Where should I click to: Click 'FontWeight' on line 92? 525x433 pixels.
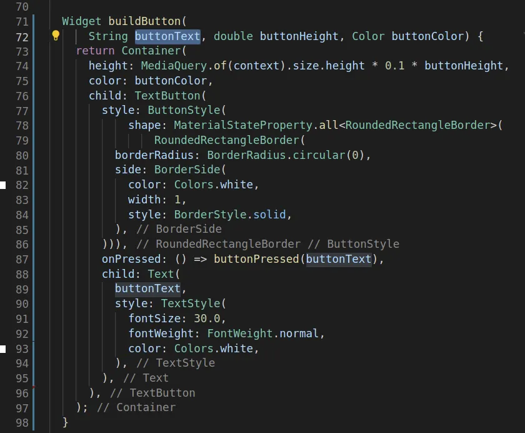tap(240, 334)
